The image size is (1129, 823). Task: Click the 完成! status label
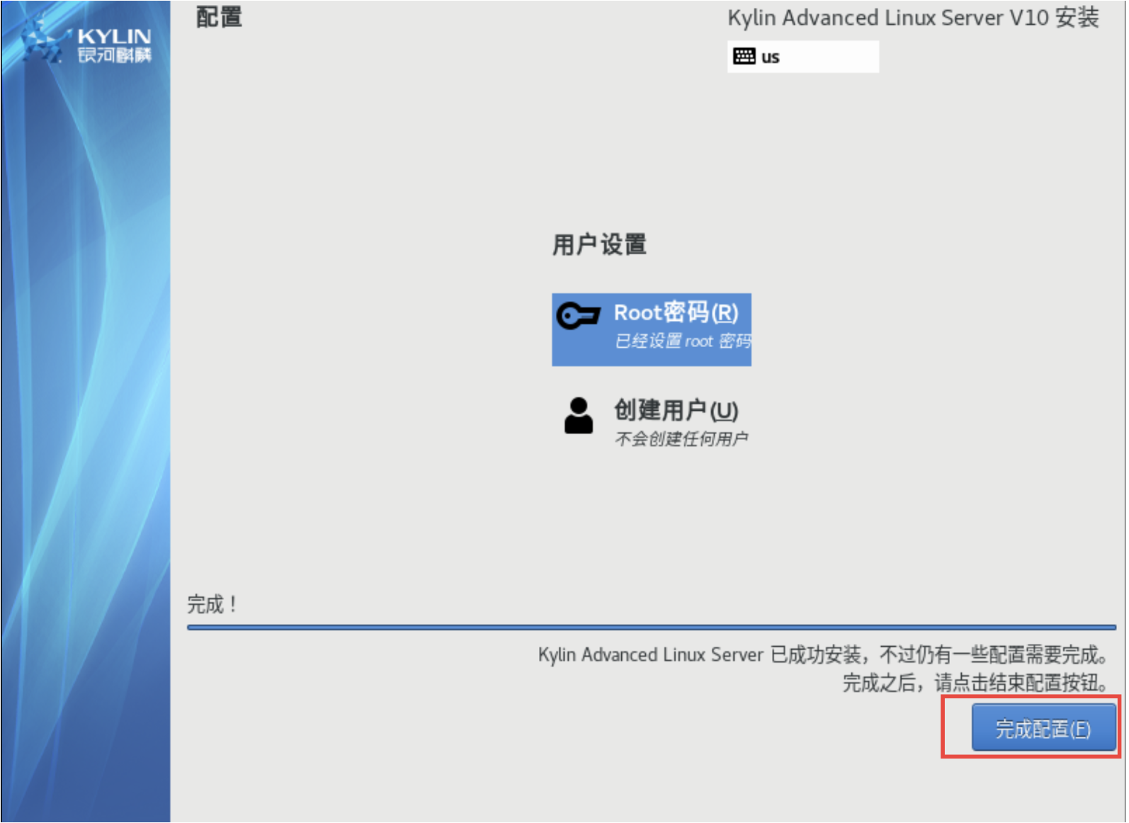coord(212,604)
